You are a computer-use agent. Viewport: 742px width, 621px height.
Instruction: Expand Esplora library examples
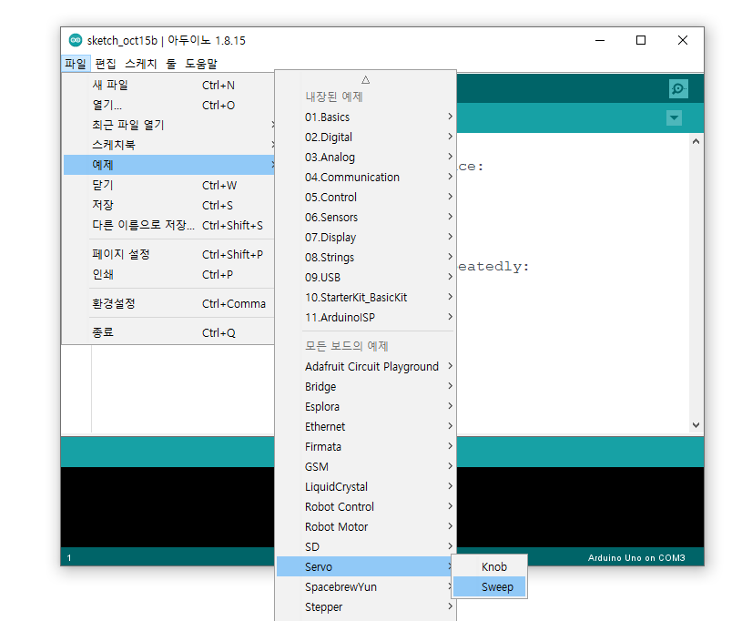(x=366, y=406)
